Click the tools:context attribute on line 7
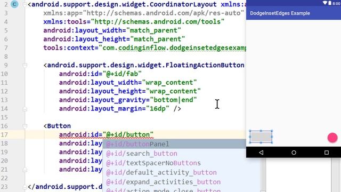This screenshot has height=192, width=341. click(144, 47)
